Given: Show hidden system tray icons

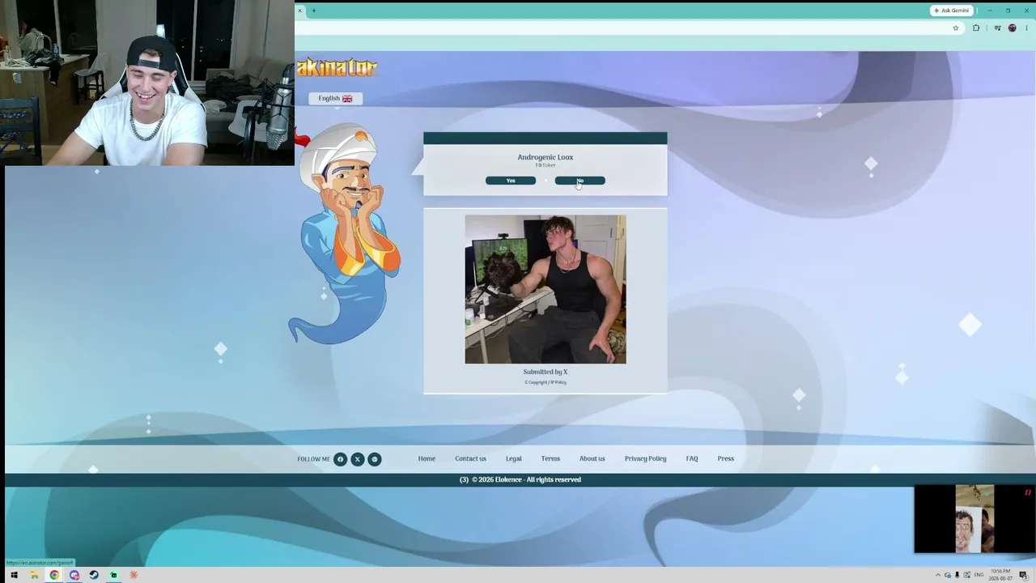Looking at the screenshot, I should 938,575.
